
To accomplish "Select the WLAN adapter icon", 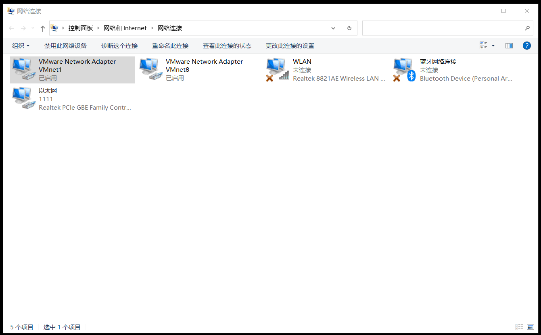I will click(x=278, y=69).
